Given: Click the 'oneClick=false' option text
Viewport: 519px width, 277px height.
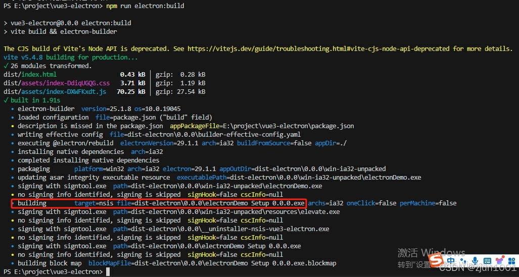Looking at the screenshot, I should (371, 203).
